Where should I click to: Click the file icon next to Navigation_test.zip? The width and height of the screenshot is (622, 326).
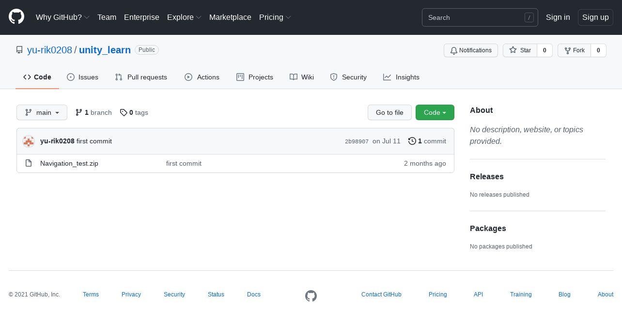pos(29,163)
